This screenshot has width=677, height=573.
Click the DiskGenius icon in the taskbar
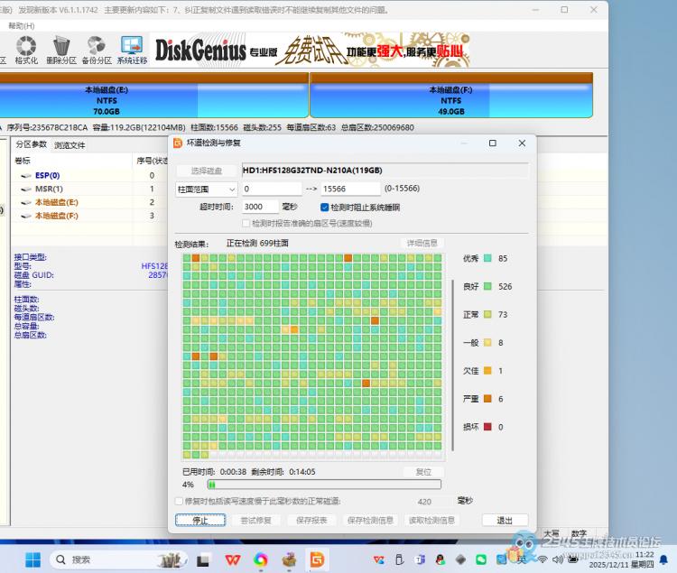pyautogui.click(x=317, y=559)
